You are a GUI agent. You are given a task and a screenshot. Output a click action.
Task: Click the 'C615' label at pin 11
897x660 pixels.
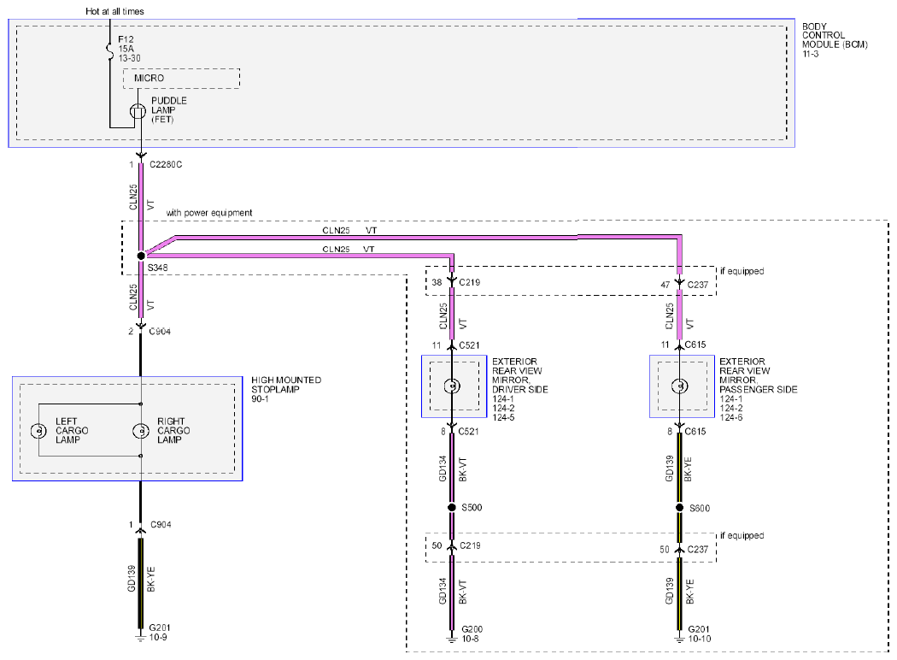point(695,345)
